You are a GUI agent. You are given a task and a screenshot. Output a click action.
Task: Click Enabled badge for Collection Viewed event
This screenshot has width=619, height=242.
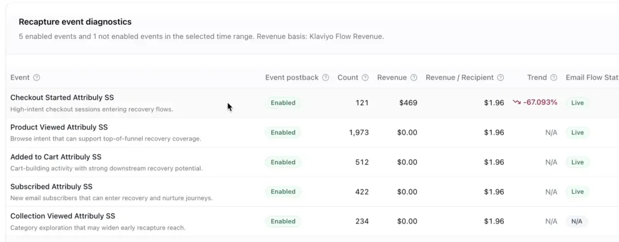pos(283,221)
